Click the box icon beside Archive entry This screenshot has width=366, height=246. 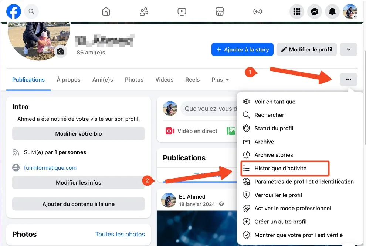(x=246, y=142)
